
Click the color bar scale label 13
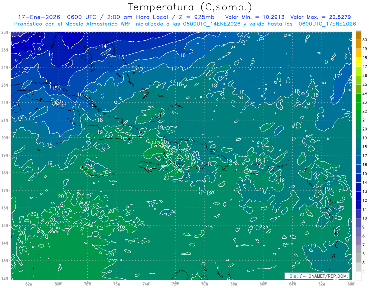365,191
